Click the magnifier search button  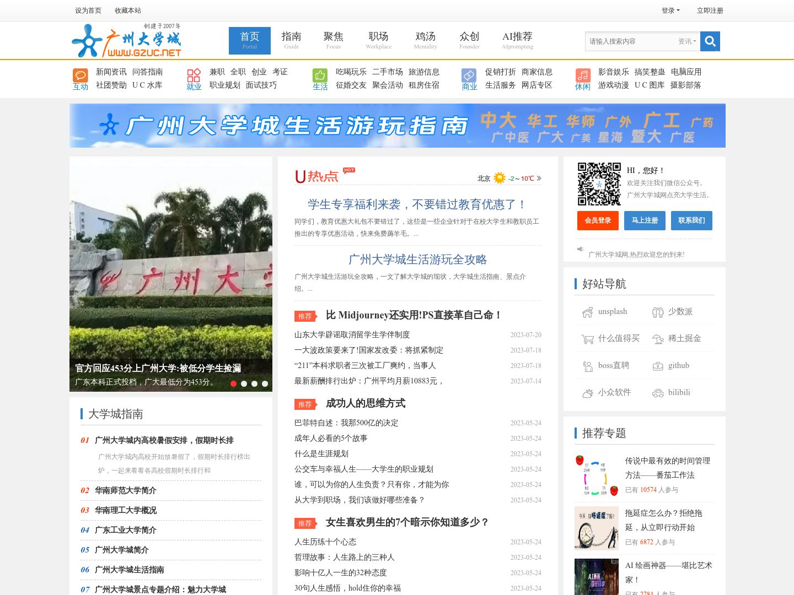710,41
